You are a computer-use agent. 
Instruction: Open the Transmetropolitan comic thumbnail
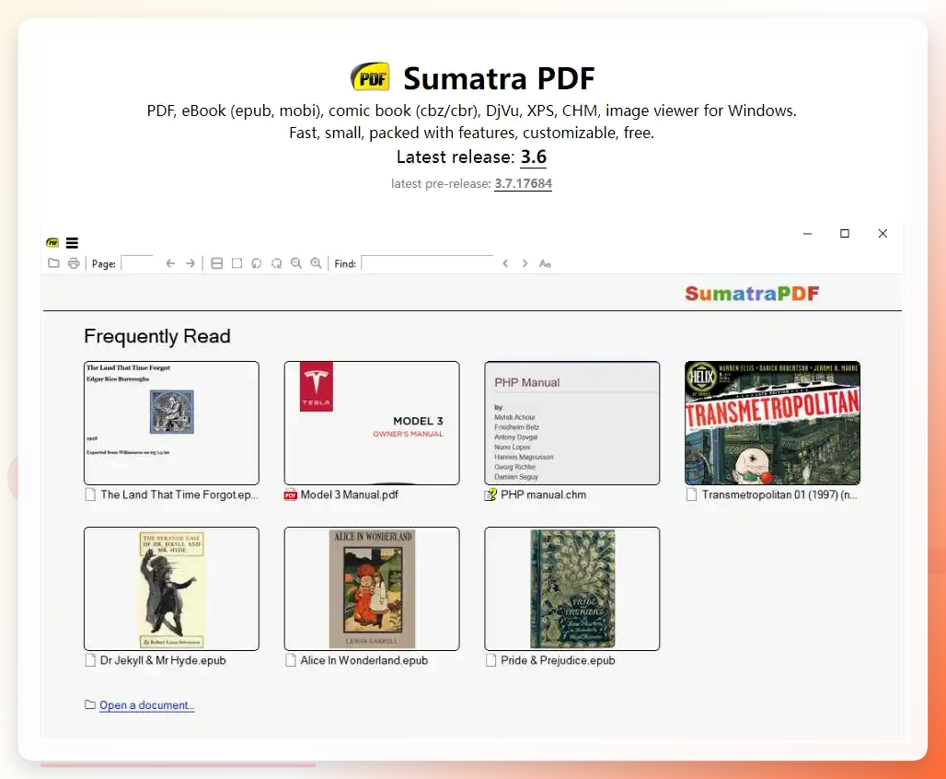point(772,423)
